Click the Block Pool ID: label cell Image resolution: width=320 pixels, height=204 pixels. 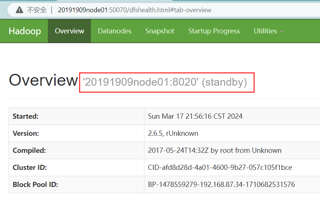click(76, 185)
